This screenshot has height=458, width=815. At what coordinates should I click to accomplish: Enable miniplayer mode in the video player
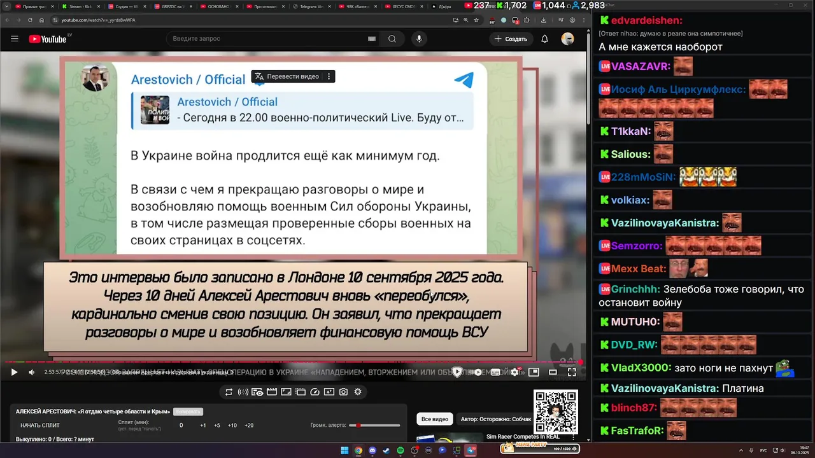[x=534, y=372]
